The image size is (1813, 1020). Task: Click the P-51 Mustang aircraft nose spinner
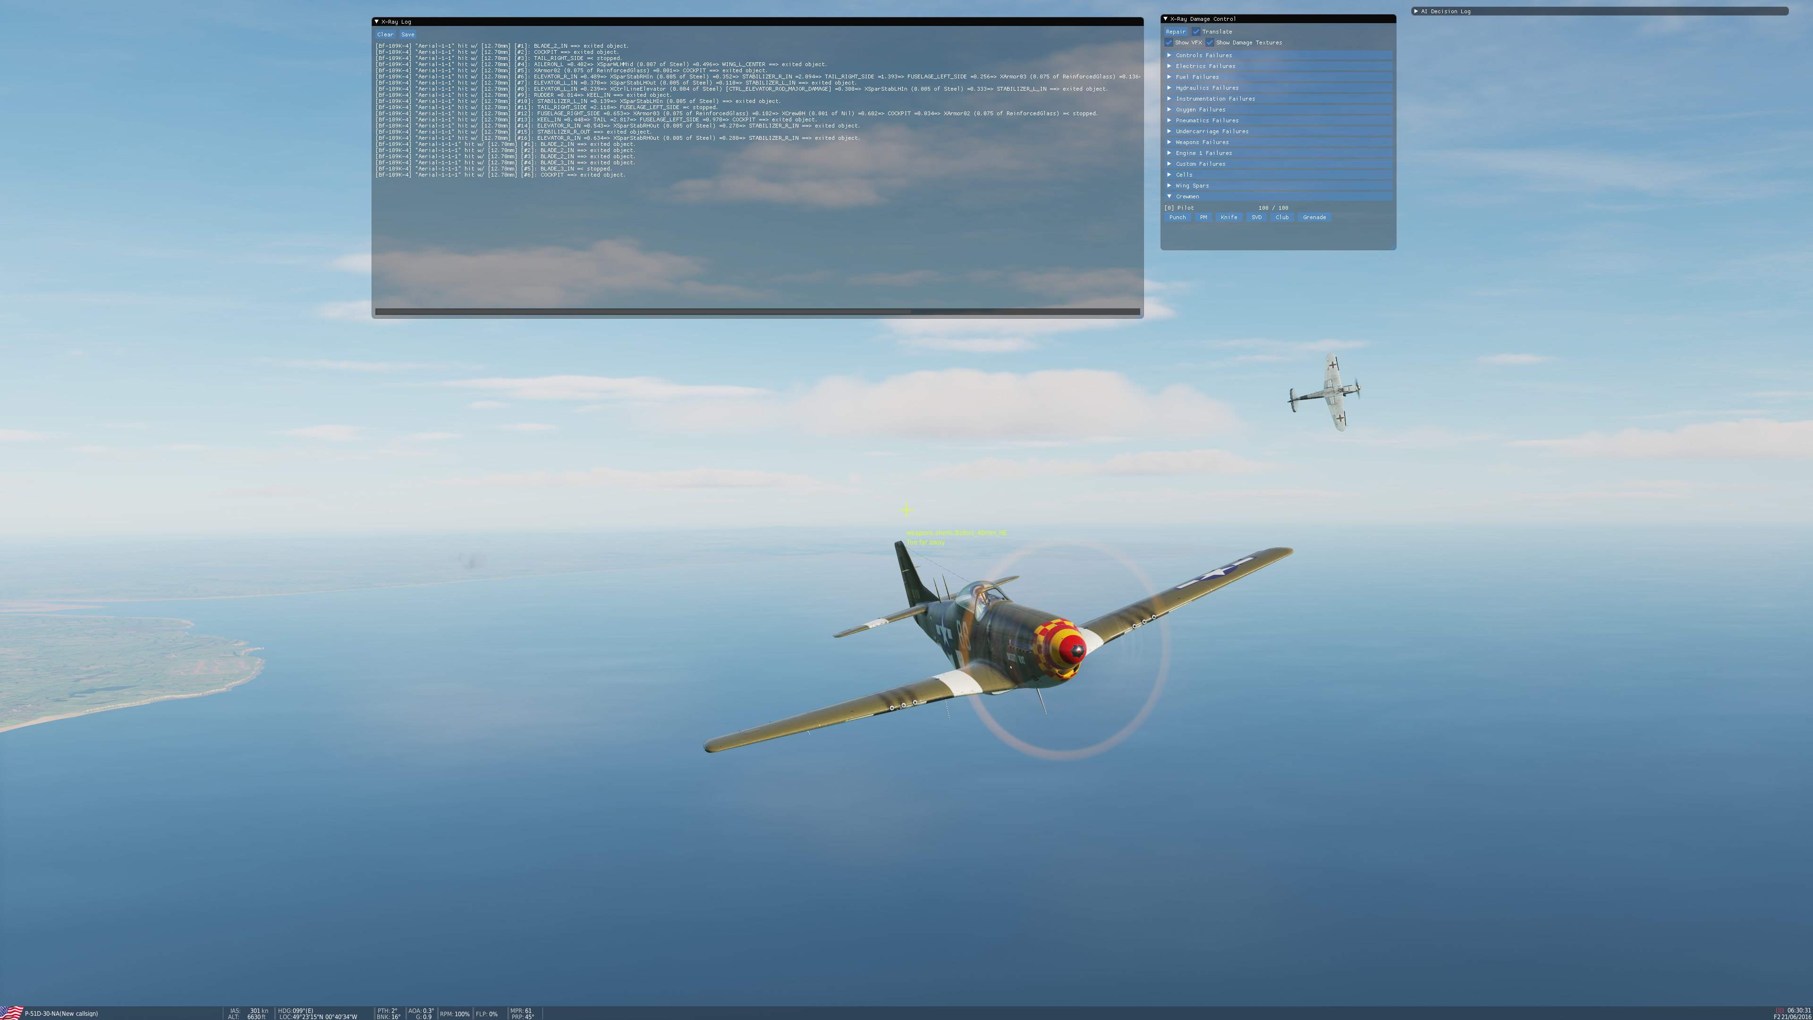[x=1072, y=650]
